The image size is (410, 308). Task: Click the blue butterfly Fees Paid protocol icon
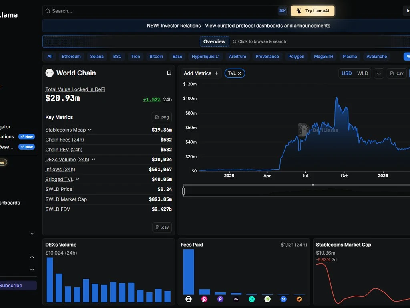(x=283, y=299)
